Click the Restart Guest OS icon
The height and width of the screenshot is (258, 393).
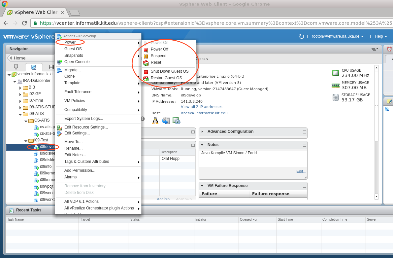click(146, 78)
